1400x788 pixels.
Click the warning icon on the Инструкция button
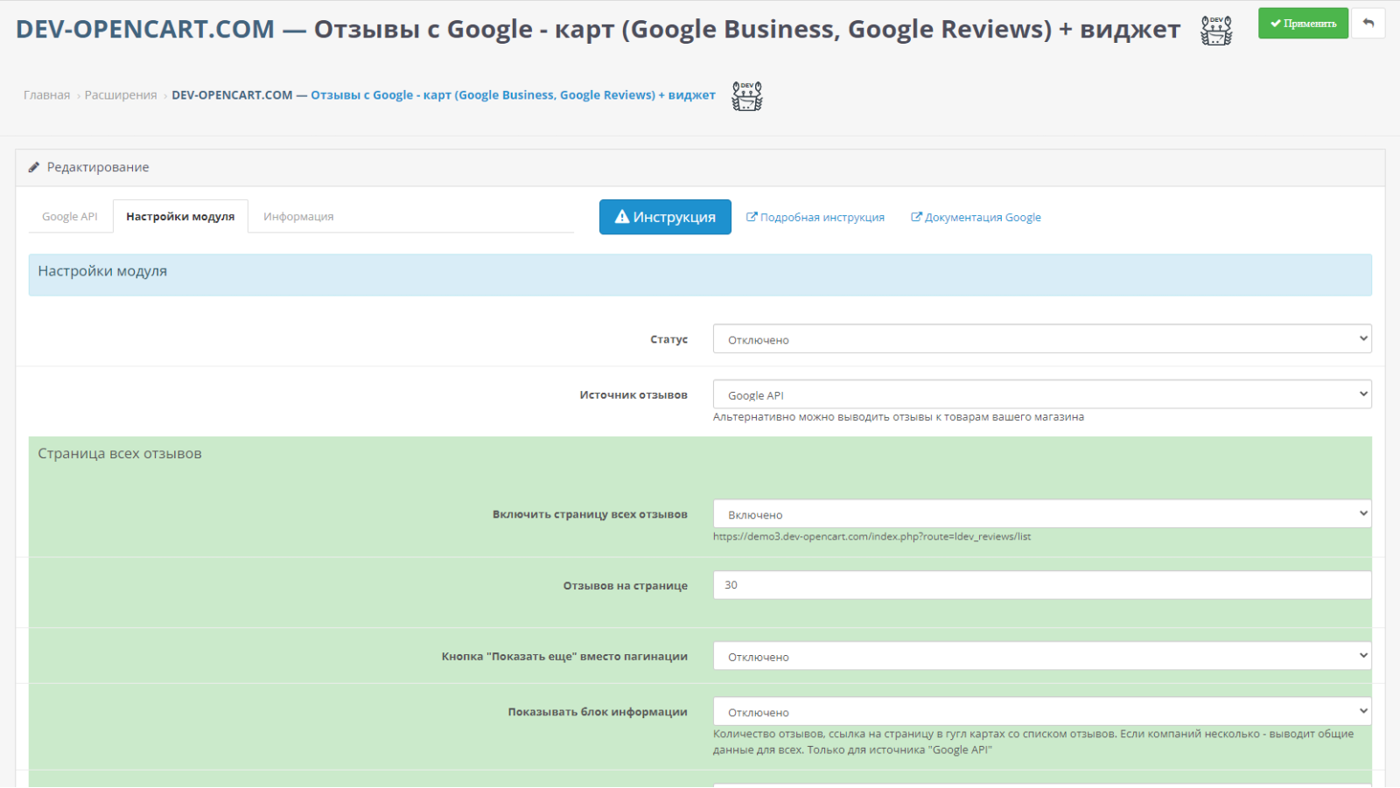(622, 216)
